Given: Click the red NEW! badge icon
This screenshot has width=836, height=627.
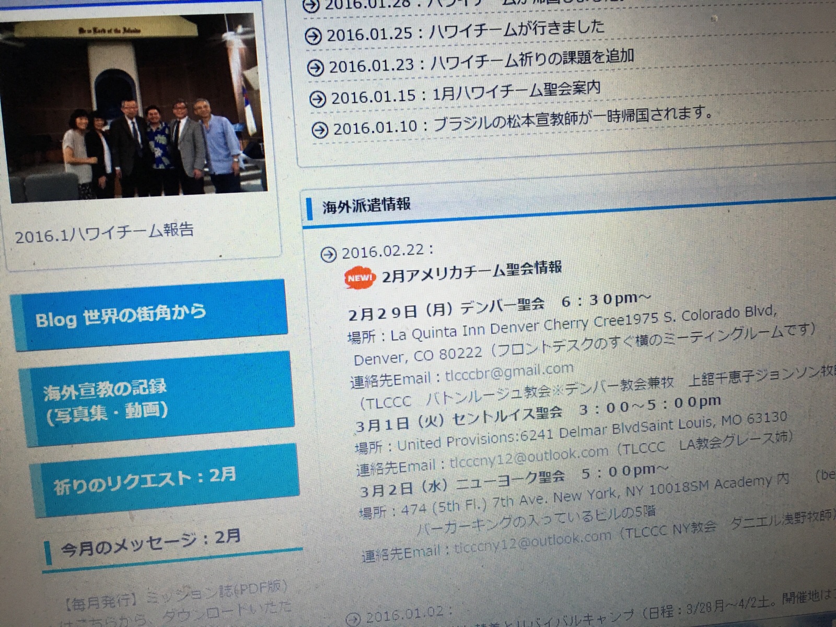Looking at the screenshot, I should coord(360,277).
